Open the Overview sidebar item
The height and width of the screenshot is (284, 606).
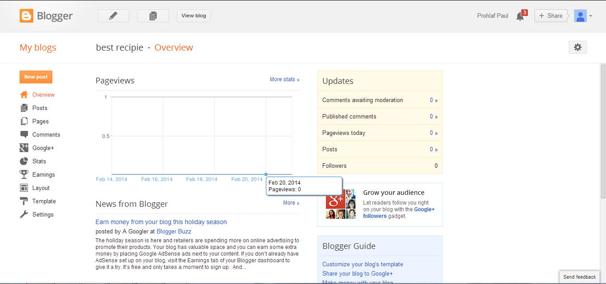(x=44, y=95)
